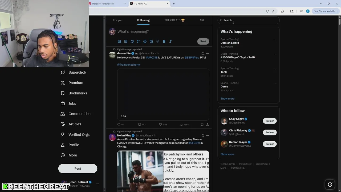This screenshot has width=341, height=192.
Task: Open Communities in sidebar
Action: [x=76, y=114]
